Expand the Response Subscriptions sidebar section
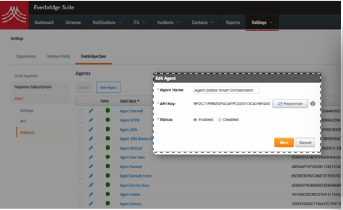The height and width of the screenshot is (210, 343). pos(41,87)
